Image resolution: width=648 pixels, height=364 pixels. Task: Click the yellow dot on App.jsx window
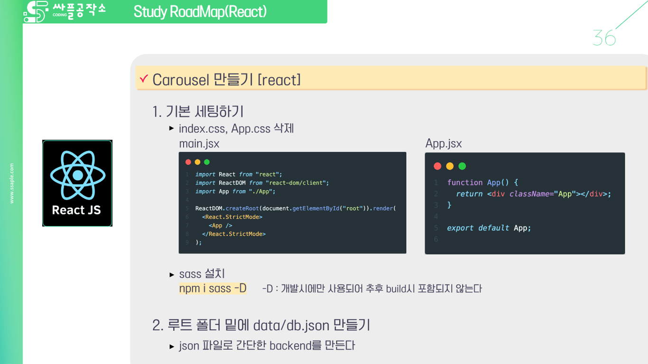coord(449,166)
